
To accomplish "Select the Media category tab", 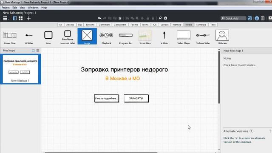I will point(189,25).
